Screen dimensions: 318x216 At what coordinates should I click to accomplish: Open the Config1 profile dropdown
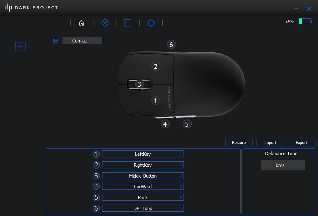(x=82, y=41)
